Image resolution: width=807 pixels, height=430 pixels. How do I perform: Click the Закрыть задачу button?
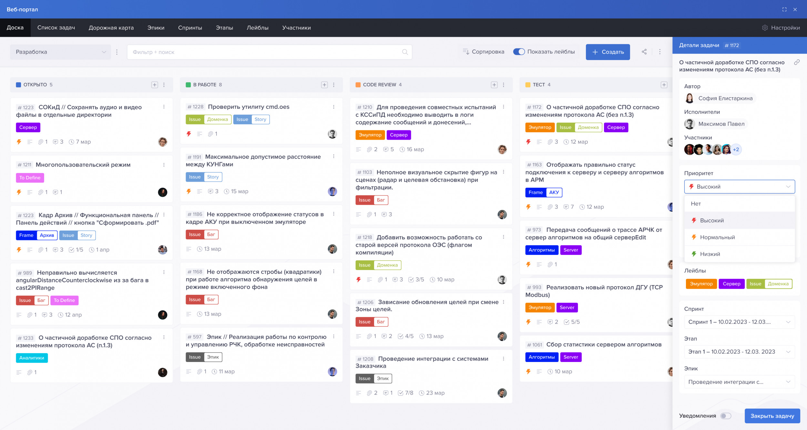pos(772,416)
